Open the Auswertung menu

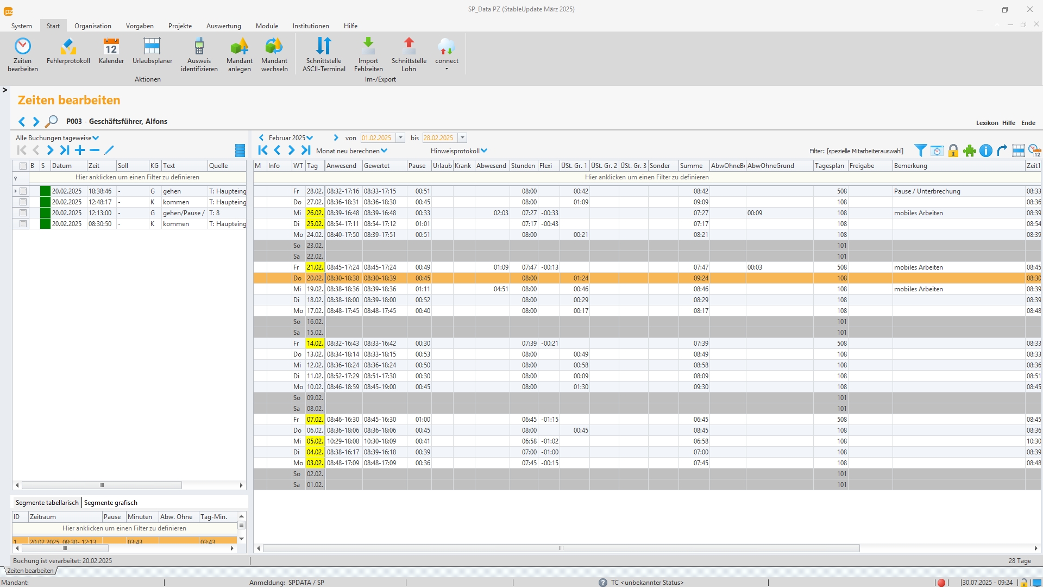[223, 26]
